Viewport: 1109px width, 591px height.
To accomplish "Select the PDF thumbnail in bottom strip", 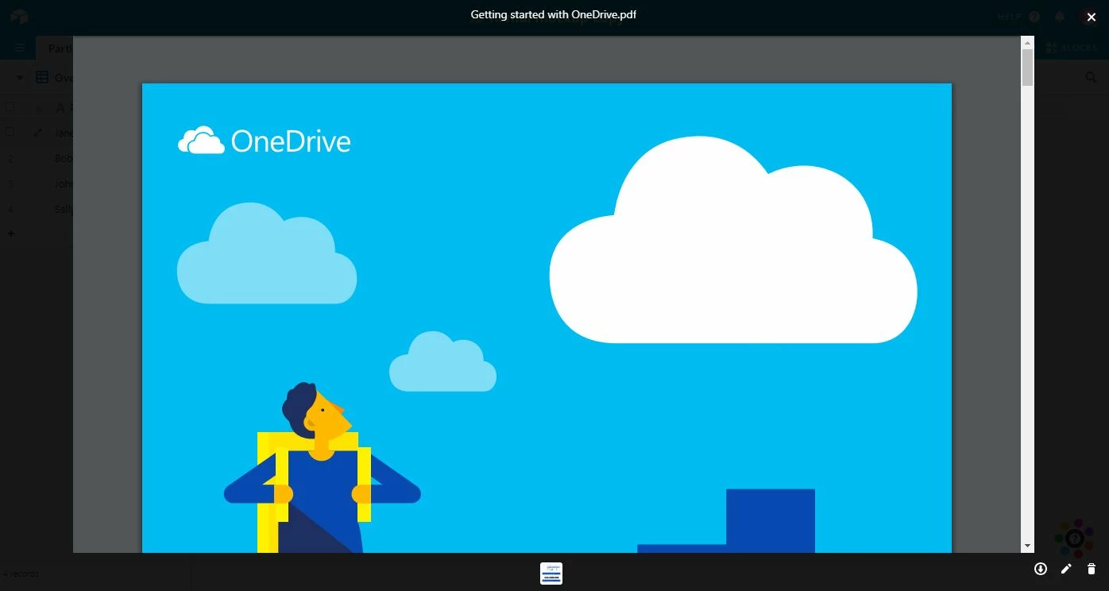I will point(551,574).
